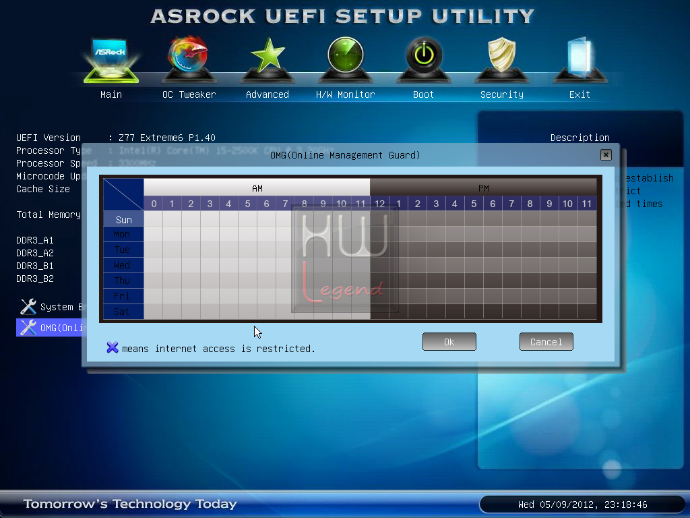The height and width of the screenshot is (518, 690).
Task: Toggle restriction for Wednesday at 2 AM
Action: 191,265
